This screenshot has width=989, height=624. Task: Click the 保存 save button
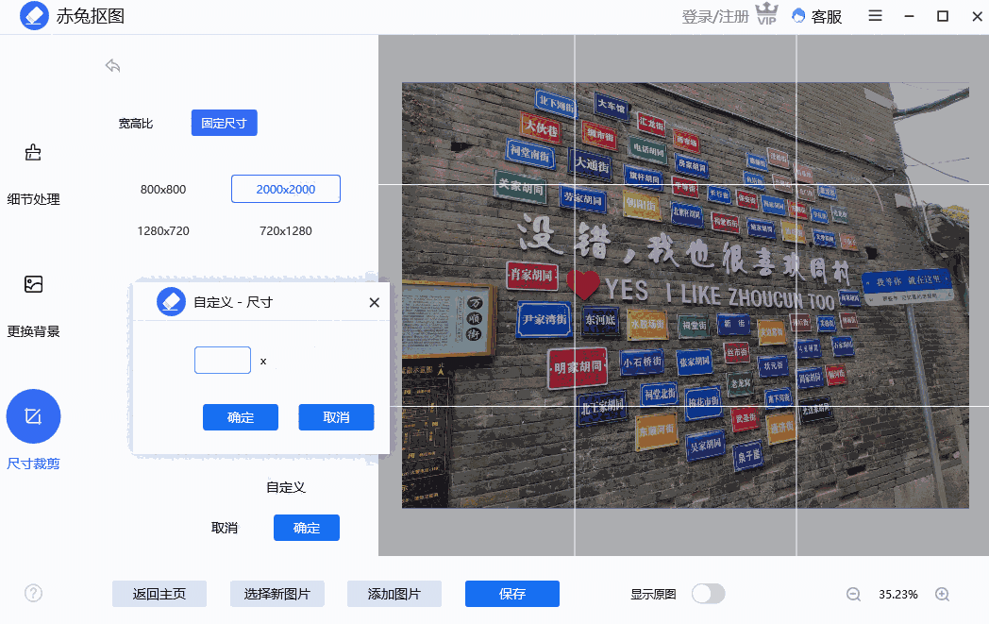click(x=511, y=594)
